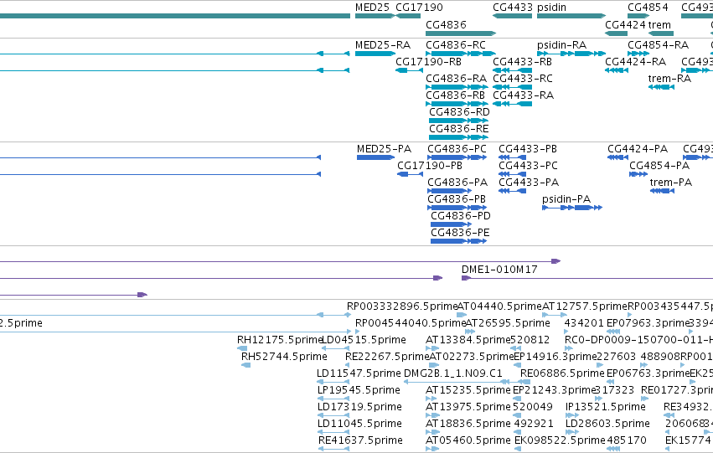Screen dimensions: 713x453
Task: Click the MED25 gene label
Action: (372, 8)
